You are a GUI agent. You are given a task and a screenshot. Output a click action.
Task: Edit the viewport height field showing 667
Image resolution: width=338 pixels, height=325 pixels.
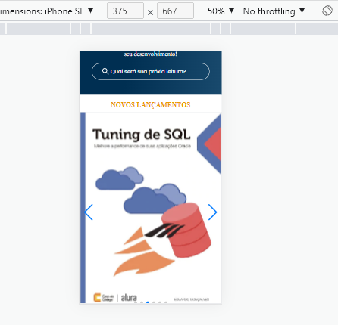175,11
